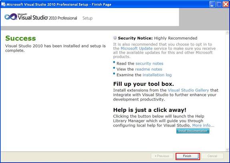Open the readme notes link
The height and width of the screenshot is (163, 230).
coord(148,69)
